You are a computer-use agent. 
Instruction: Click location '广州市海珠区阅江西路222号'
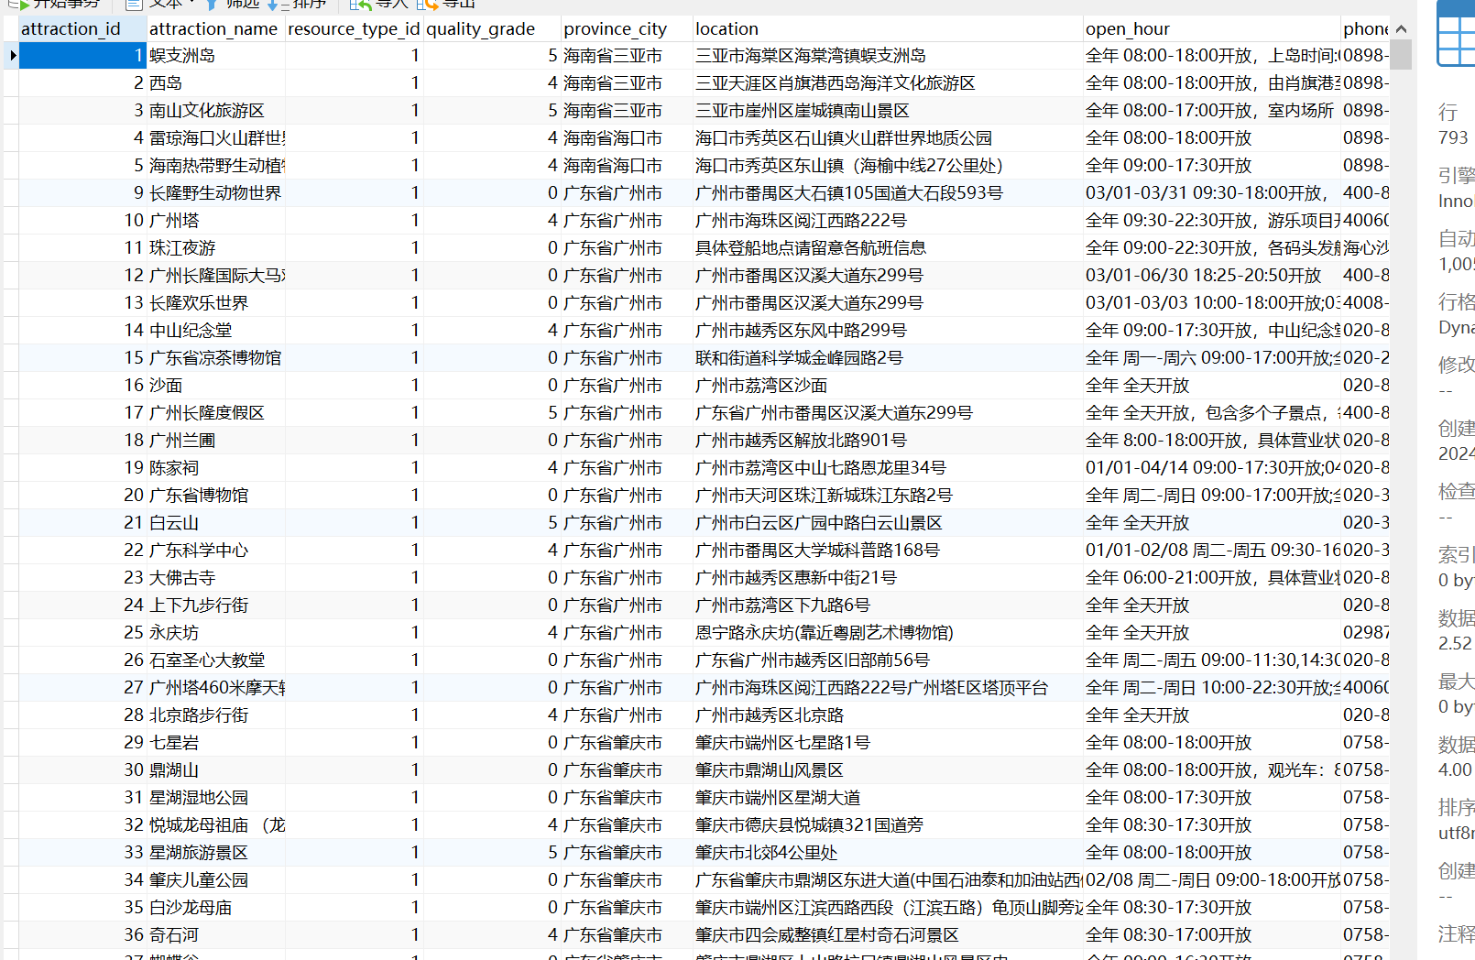pos(887,221)
